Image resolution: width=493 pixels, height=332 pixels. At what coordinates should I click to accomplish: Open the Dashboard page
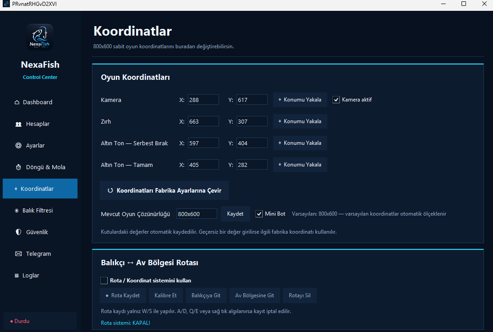tap(40, 102)
